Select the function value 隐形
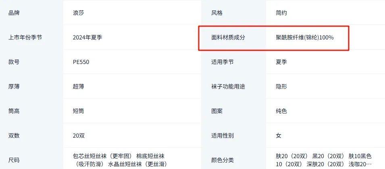Image resolution: width=385 pixels, height=169 pixels. click(x=281, y=87)
